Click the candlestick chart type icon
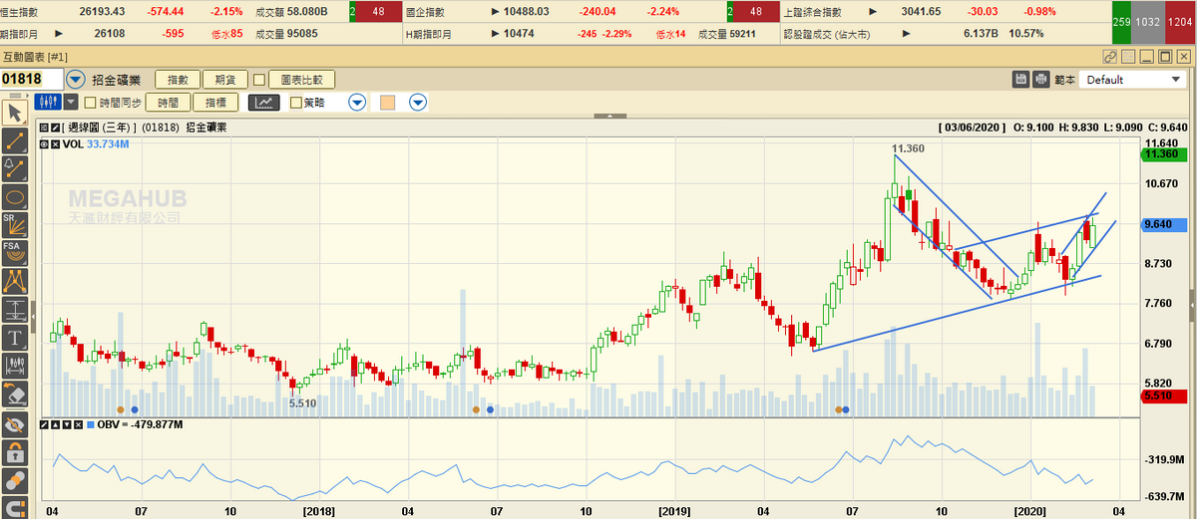The width and height of the screenshot is (1197, 519). pyautogui.click(x=48, y=102)
